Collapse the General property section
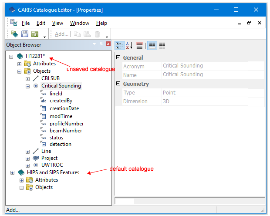This screenshot has height=216, width=270. [118, 57]
